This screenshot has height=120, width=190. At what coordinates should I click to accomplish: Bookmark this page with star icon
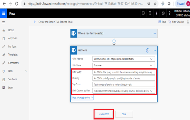155,4
